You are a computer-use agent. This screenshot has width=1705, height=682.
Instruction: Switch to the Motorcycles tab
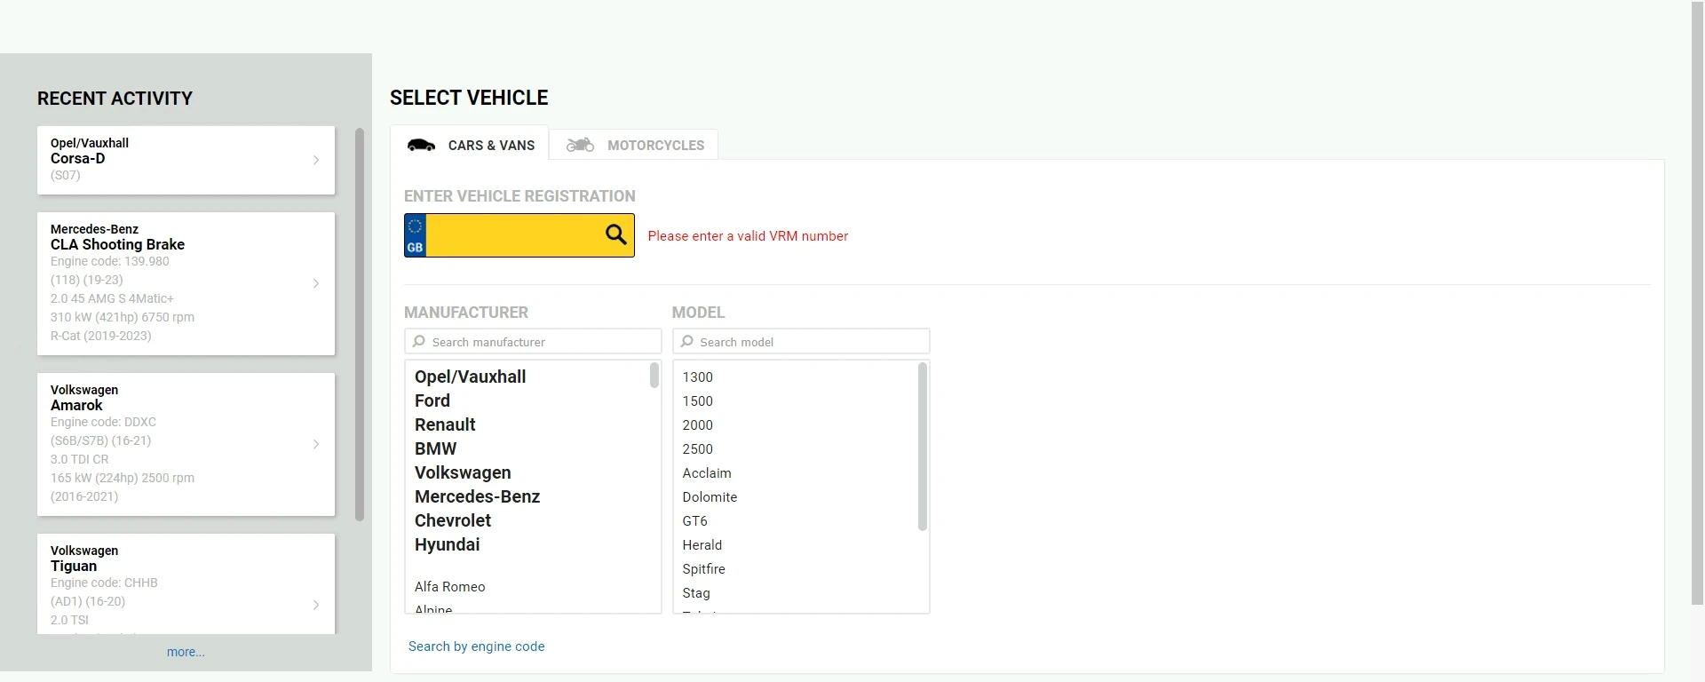click(x=634, y=145)
